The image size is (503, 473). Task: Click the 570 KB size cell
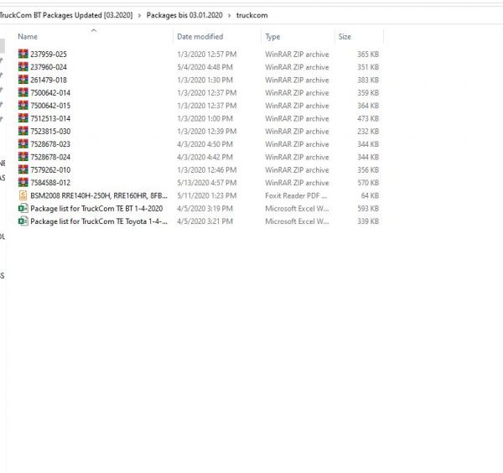[368, 183]
